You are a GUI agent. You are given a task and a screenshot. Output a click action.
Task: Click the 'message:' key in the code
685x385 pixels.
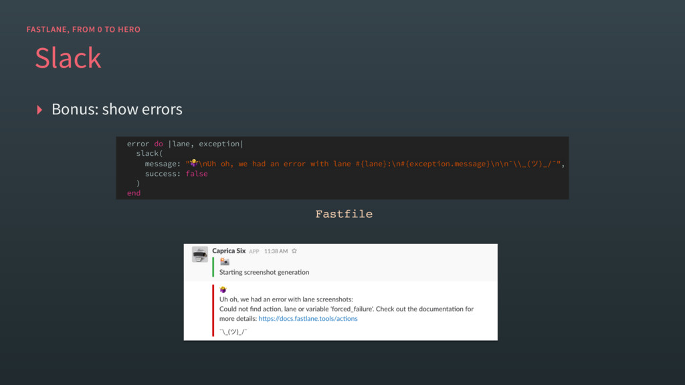[x=163, y=164]
